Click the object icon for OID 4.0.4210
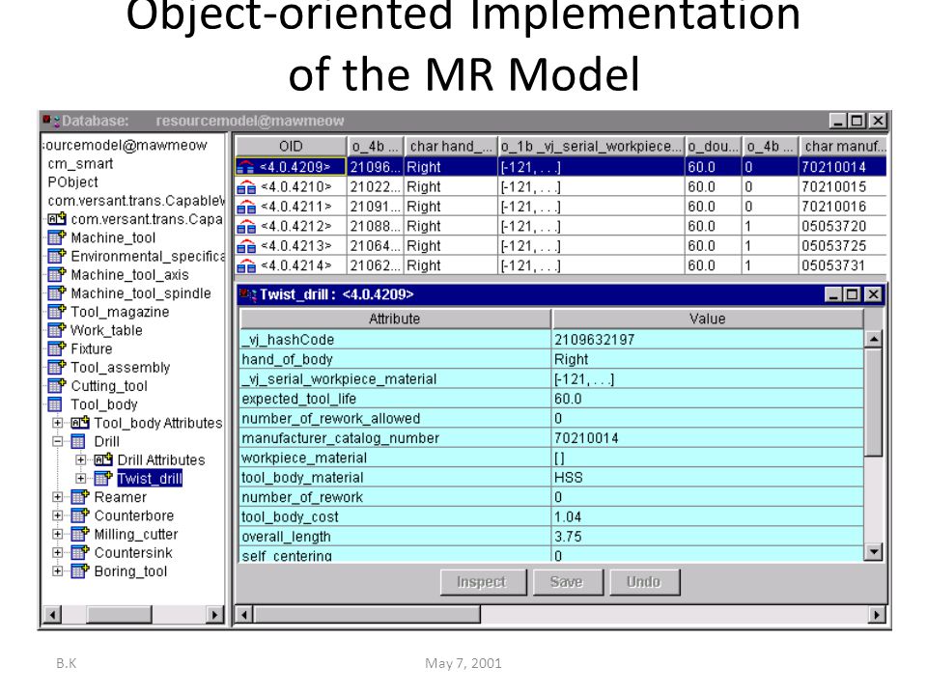Screen dimensions: 927x695 coord(246,186)
